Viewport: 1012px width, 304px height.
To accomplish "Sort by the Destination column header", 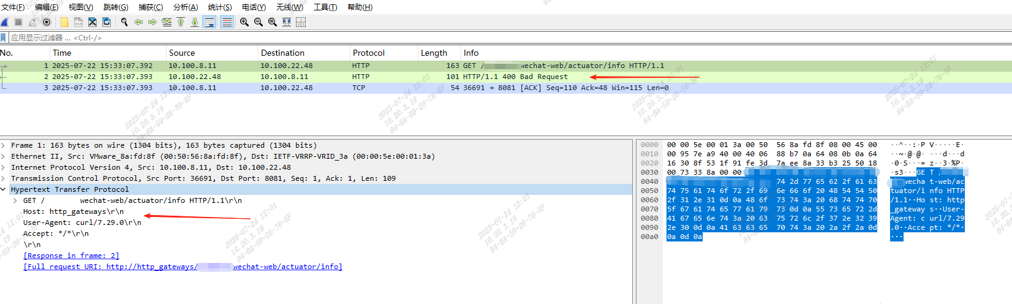I will click(304, 53).
